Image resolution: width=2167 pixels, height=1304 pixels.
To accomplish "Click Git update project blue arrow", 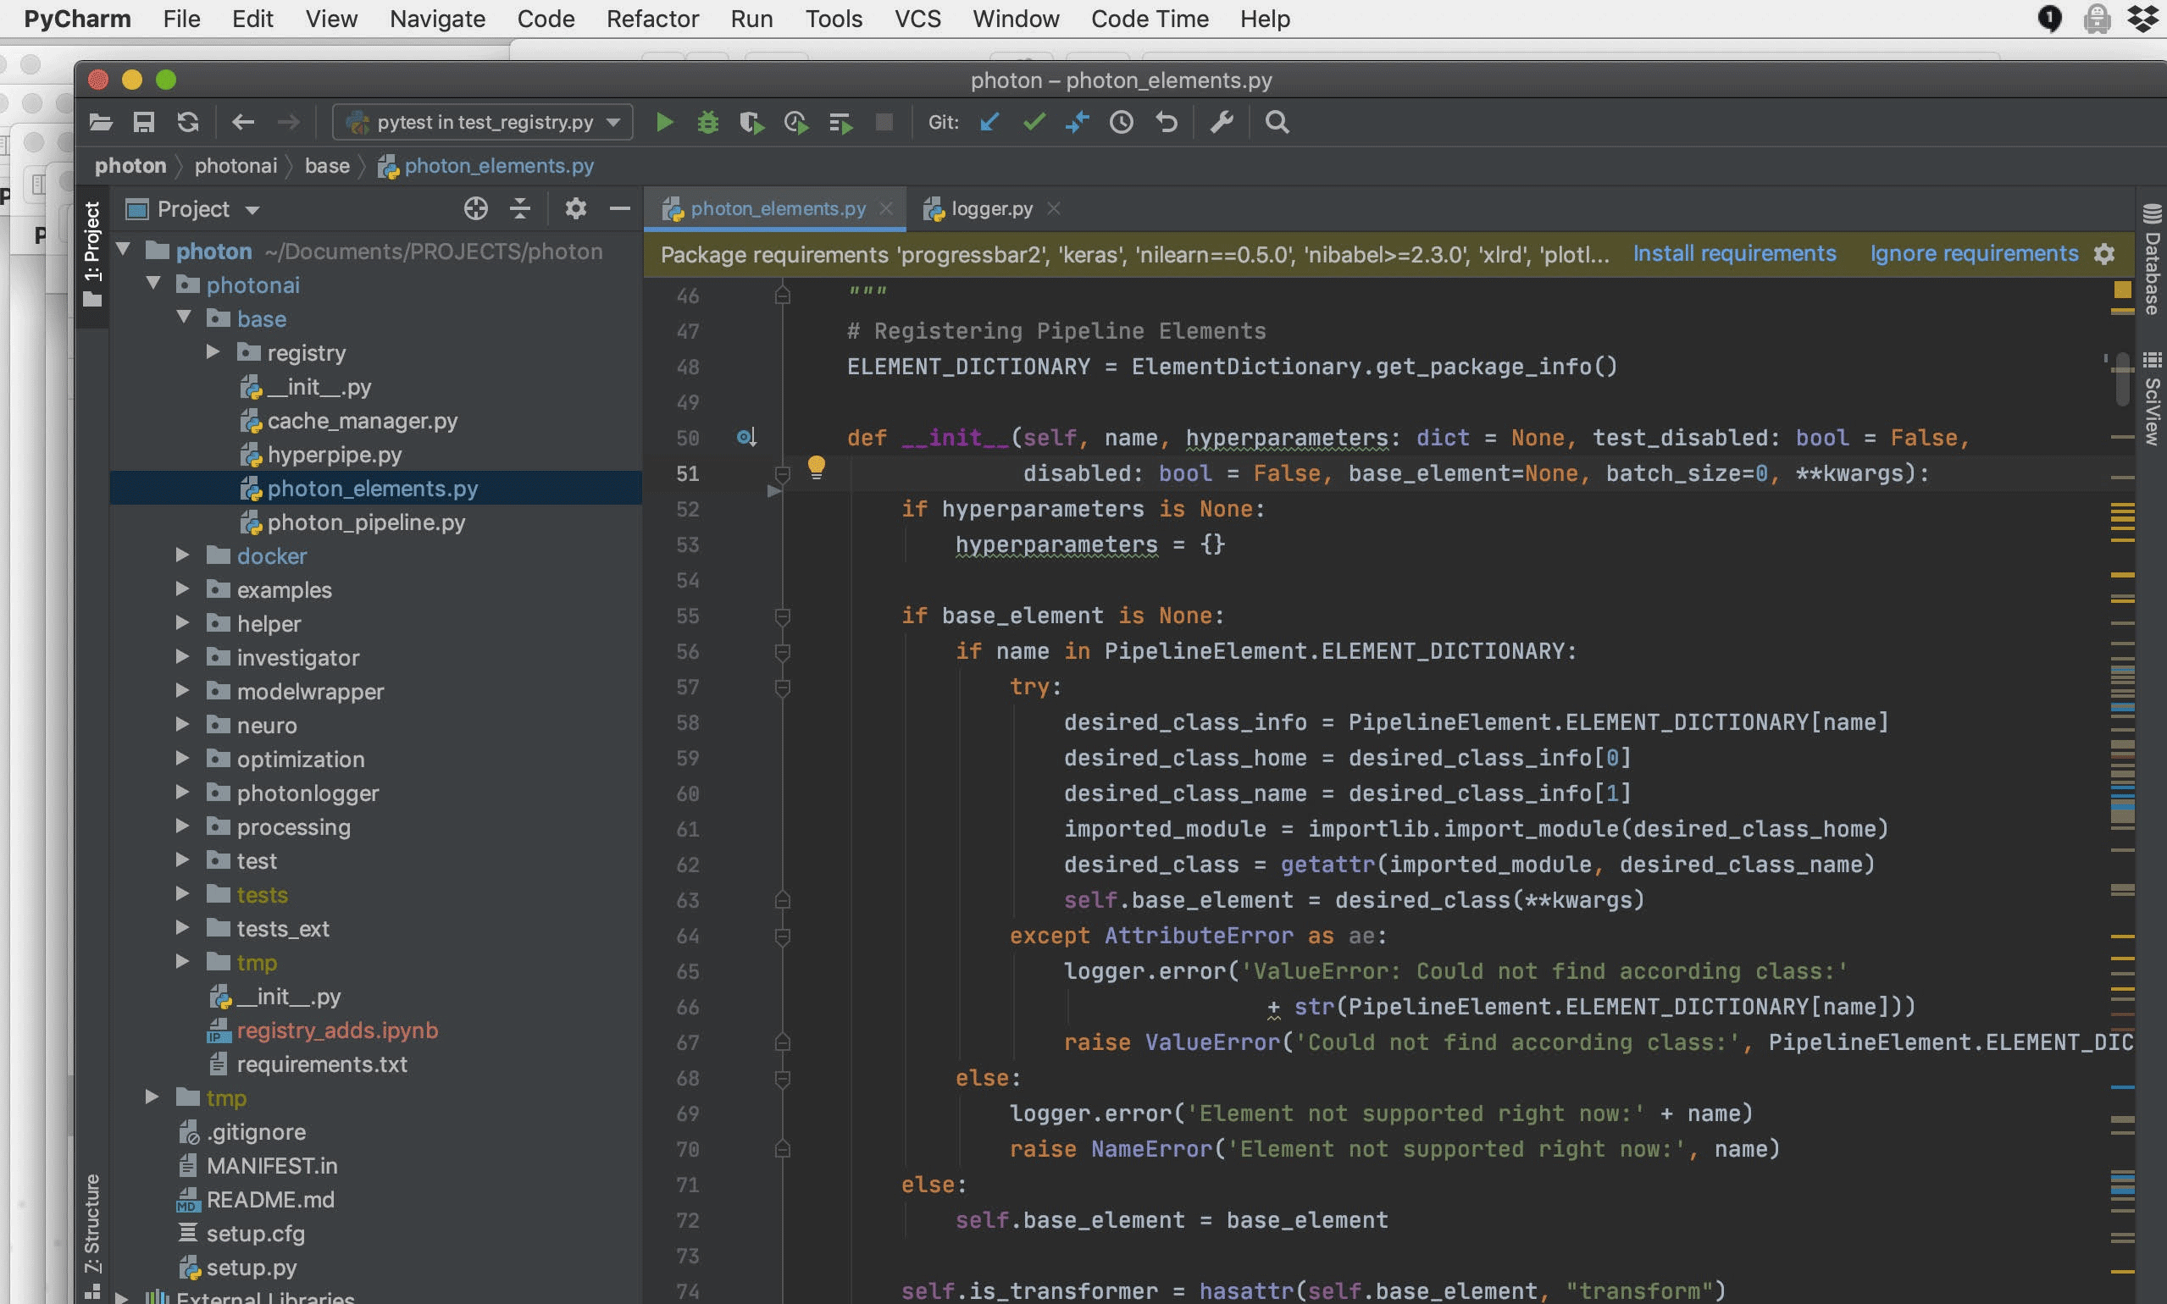I will 989,122.
